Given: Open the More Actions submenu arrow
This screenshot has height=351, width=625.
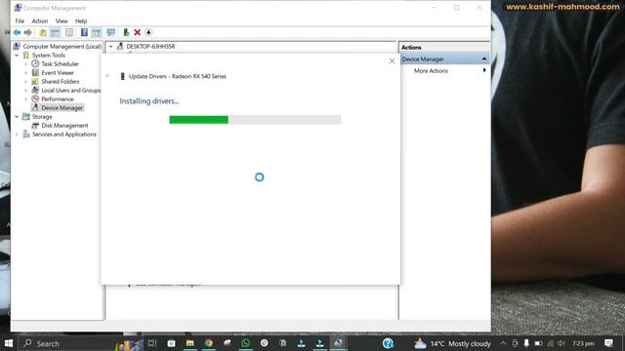Looking at the screenshot, I should coord(484,70).
